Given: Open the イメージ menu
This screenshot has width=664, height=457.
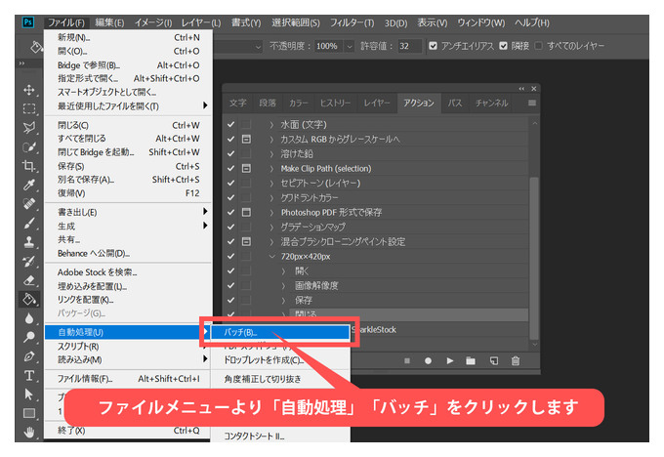Looking at the screenshot, I should [153, 22].
